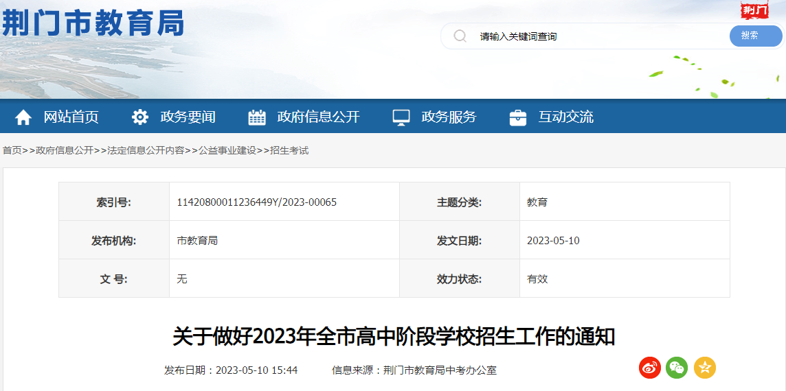Click the briefcase icon beside 互动交流
Image resolution: width=786 pixels, height=391 pixels.
pos(518,118)
